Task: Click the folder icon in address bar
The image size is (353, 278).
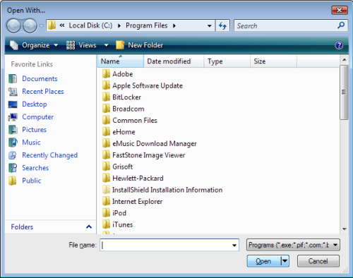Action: [x=52, y=25]
